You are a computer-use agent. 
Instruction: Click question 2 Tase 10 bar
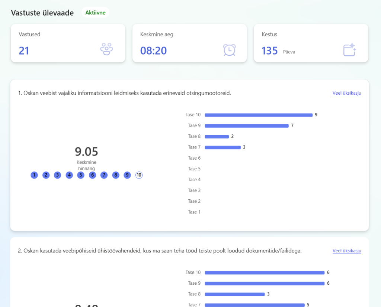264,272
